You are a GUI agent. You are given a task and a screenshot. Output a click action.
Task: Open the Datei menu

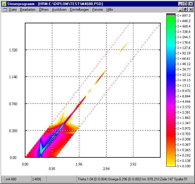click(x=13, y=10)
